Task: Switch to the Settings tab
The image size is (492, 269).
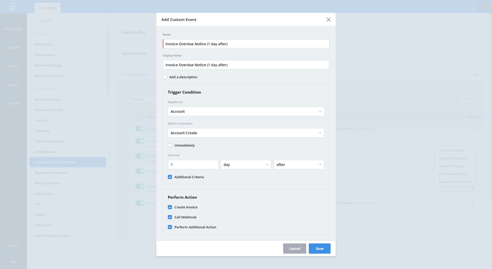Action: (x=48, y=8)
